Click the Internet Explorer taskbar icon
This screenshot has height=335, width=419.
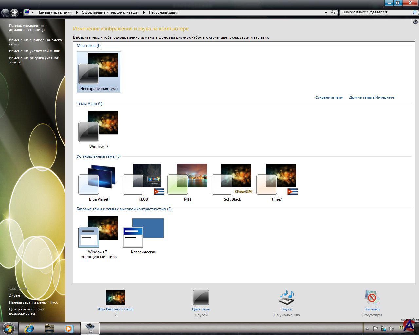[x=29, y=328]
